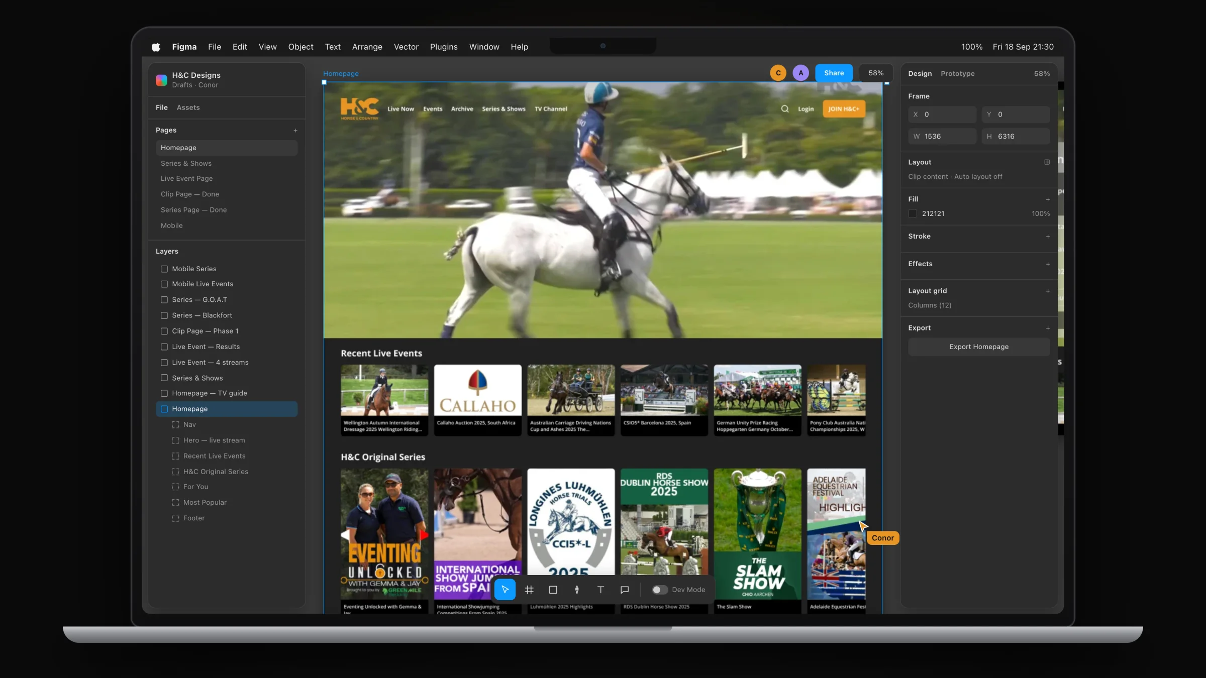Select the Text tool

tap(600, 590)
